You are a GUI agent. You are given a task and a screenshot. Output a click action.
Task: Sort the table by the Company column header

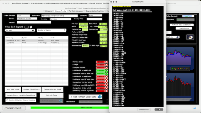(x=13, y=38)
